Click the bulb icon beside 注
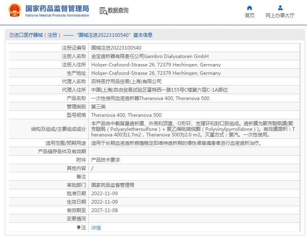This screenshot has width=307, height=236. click(x=79, y=227)
